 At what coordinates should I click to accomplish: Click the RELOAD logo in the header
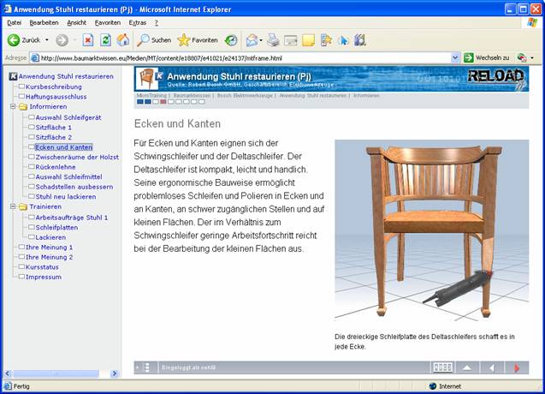496,76
